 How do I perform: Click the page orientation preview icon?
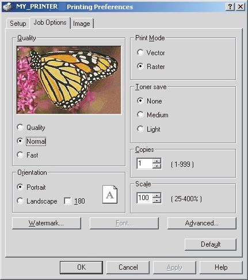110,194
